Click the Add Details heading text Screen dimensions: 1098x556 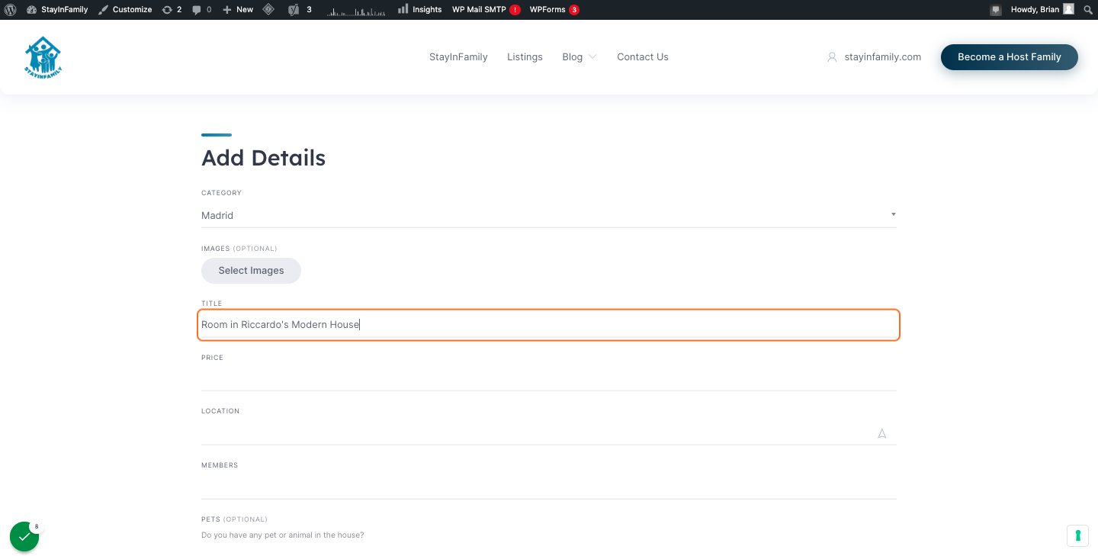263,158
